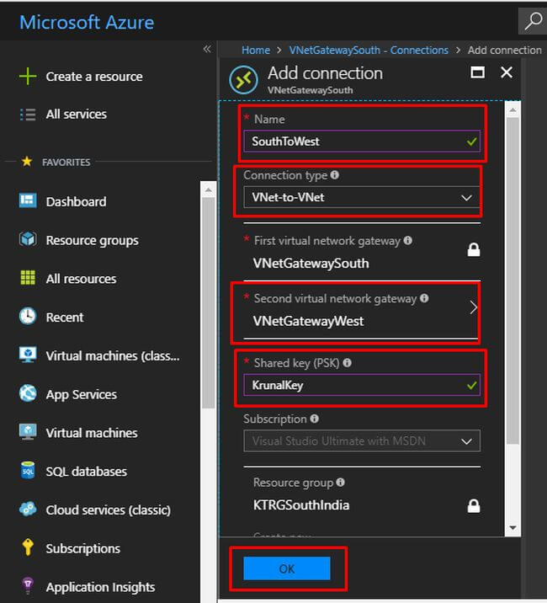This screenshot has height=603, width=547.
Task: Click the search magnifier icon
Action: pyautogui.click(x=534, y=21)
